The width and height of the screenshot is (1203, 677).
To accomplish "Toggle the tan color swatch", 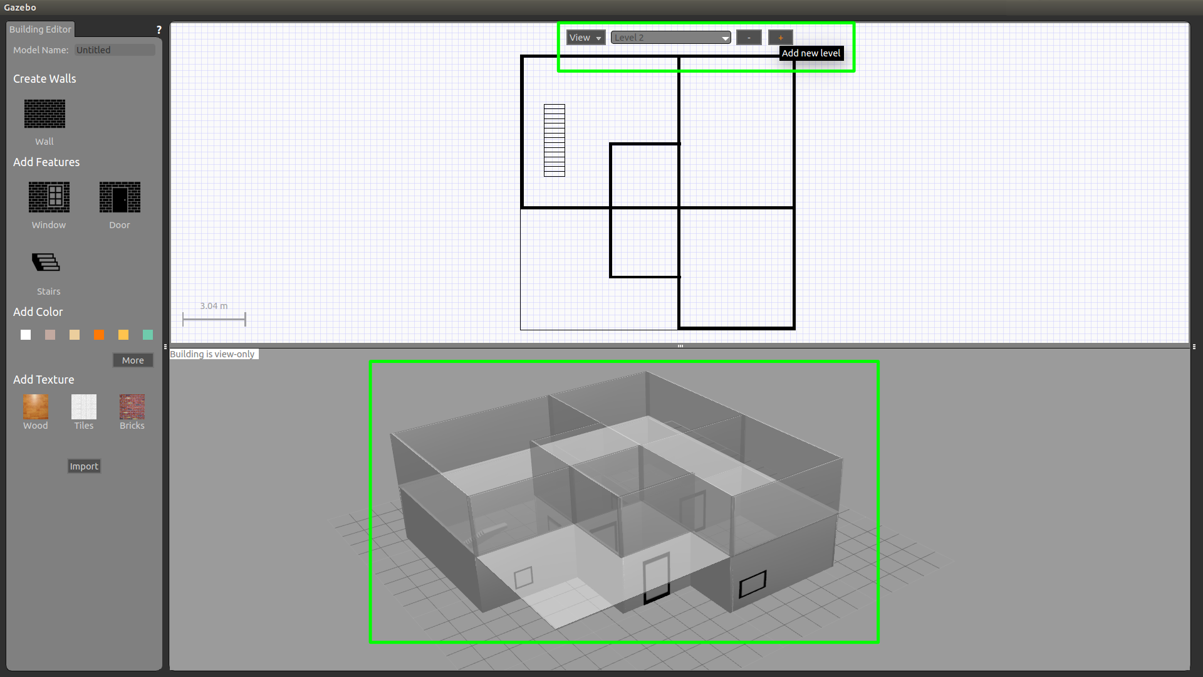I will pyautogui.click(x=75, y=334).
